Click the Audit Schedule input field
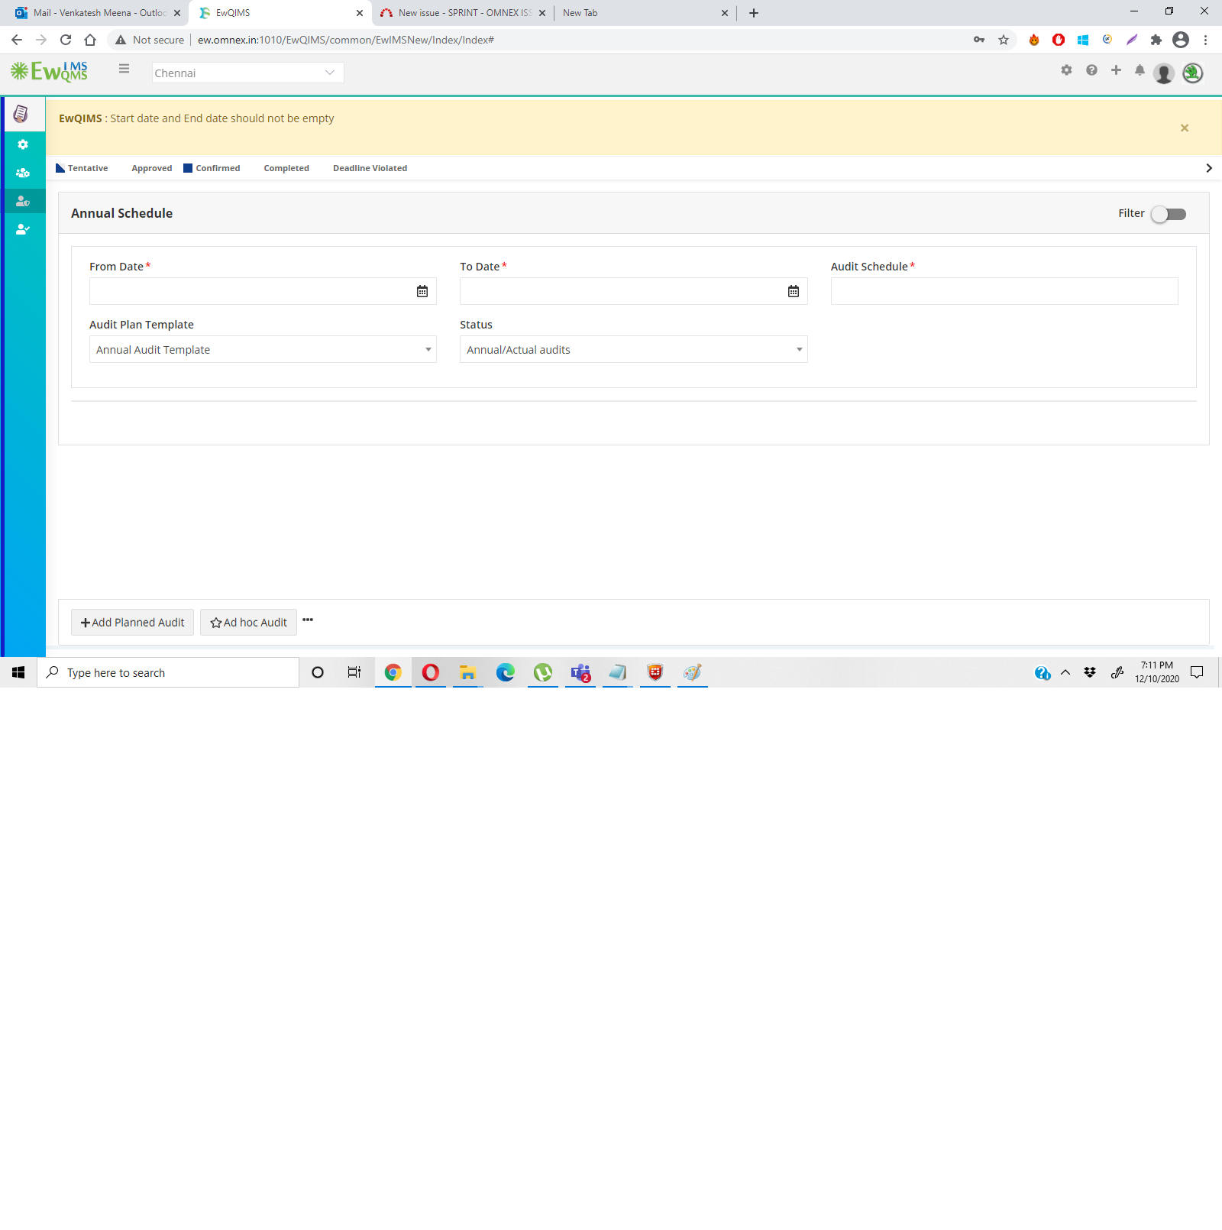Screen dimensions: 1222x1230 pyautogui.click(x=1004, y=291)
